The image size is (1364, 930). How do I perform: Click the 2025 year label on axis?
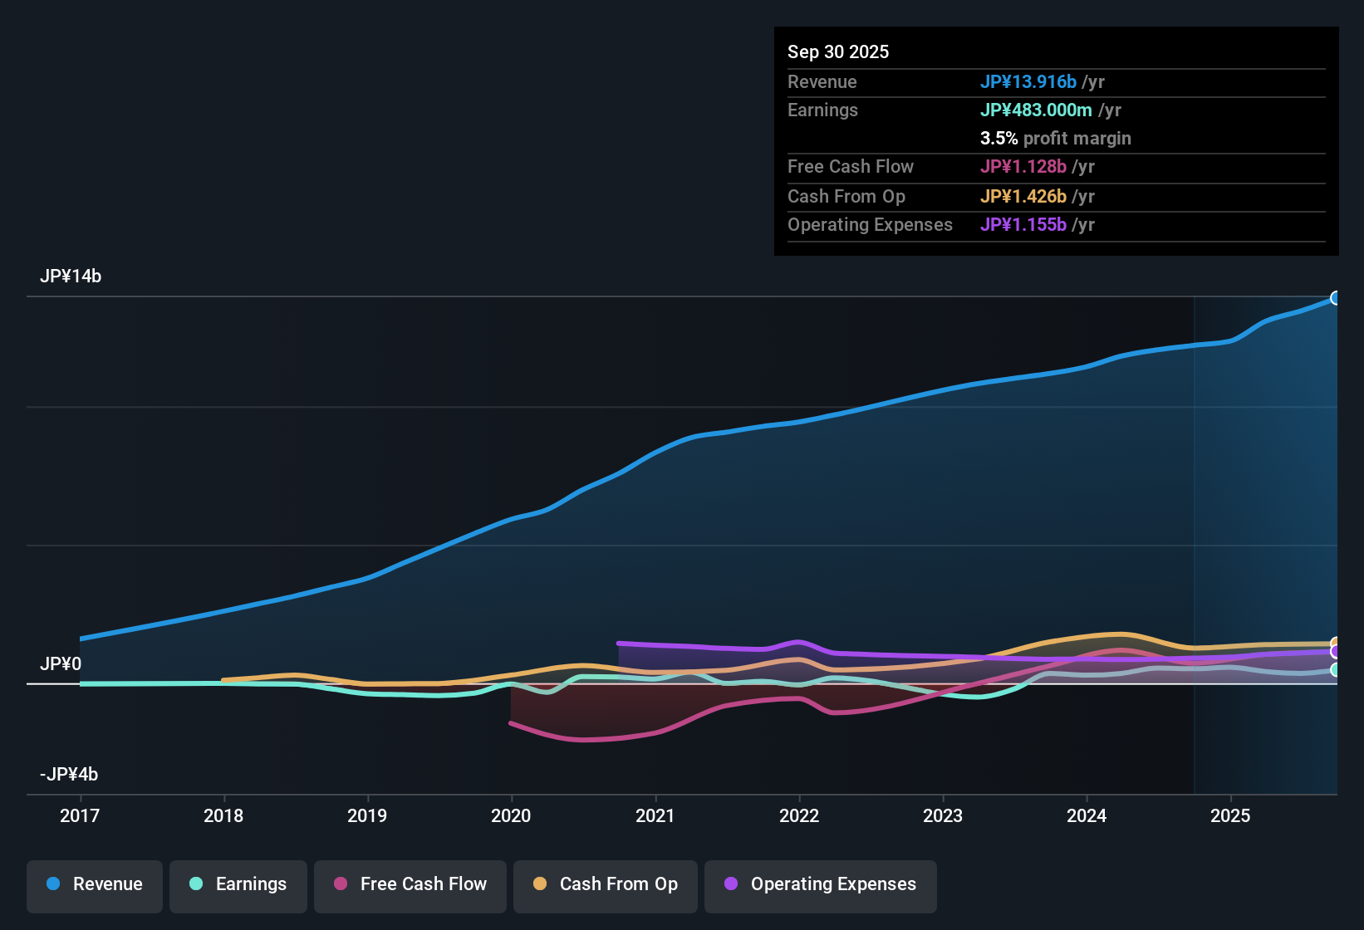[x=1232, y=815]
